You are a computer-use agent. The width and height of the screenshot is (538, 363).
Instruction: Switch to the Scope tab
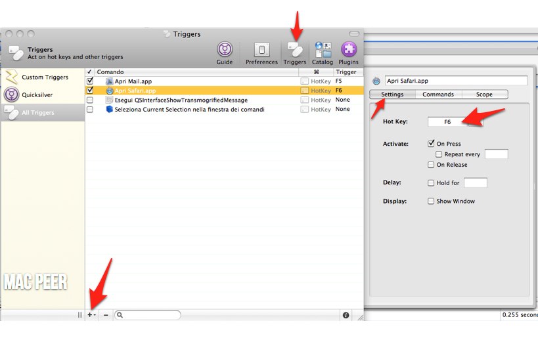[x=484, y=95]
